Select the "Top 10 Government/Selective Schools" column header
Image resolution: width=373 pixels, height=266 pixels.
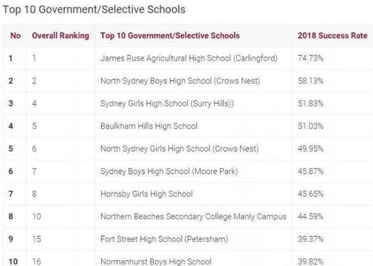click(x=170, y=36)
